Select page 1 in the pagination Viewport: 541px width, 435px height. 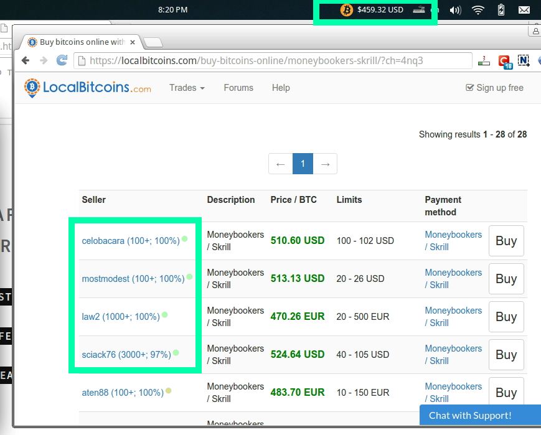pos(303,164)
